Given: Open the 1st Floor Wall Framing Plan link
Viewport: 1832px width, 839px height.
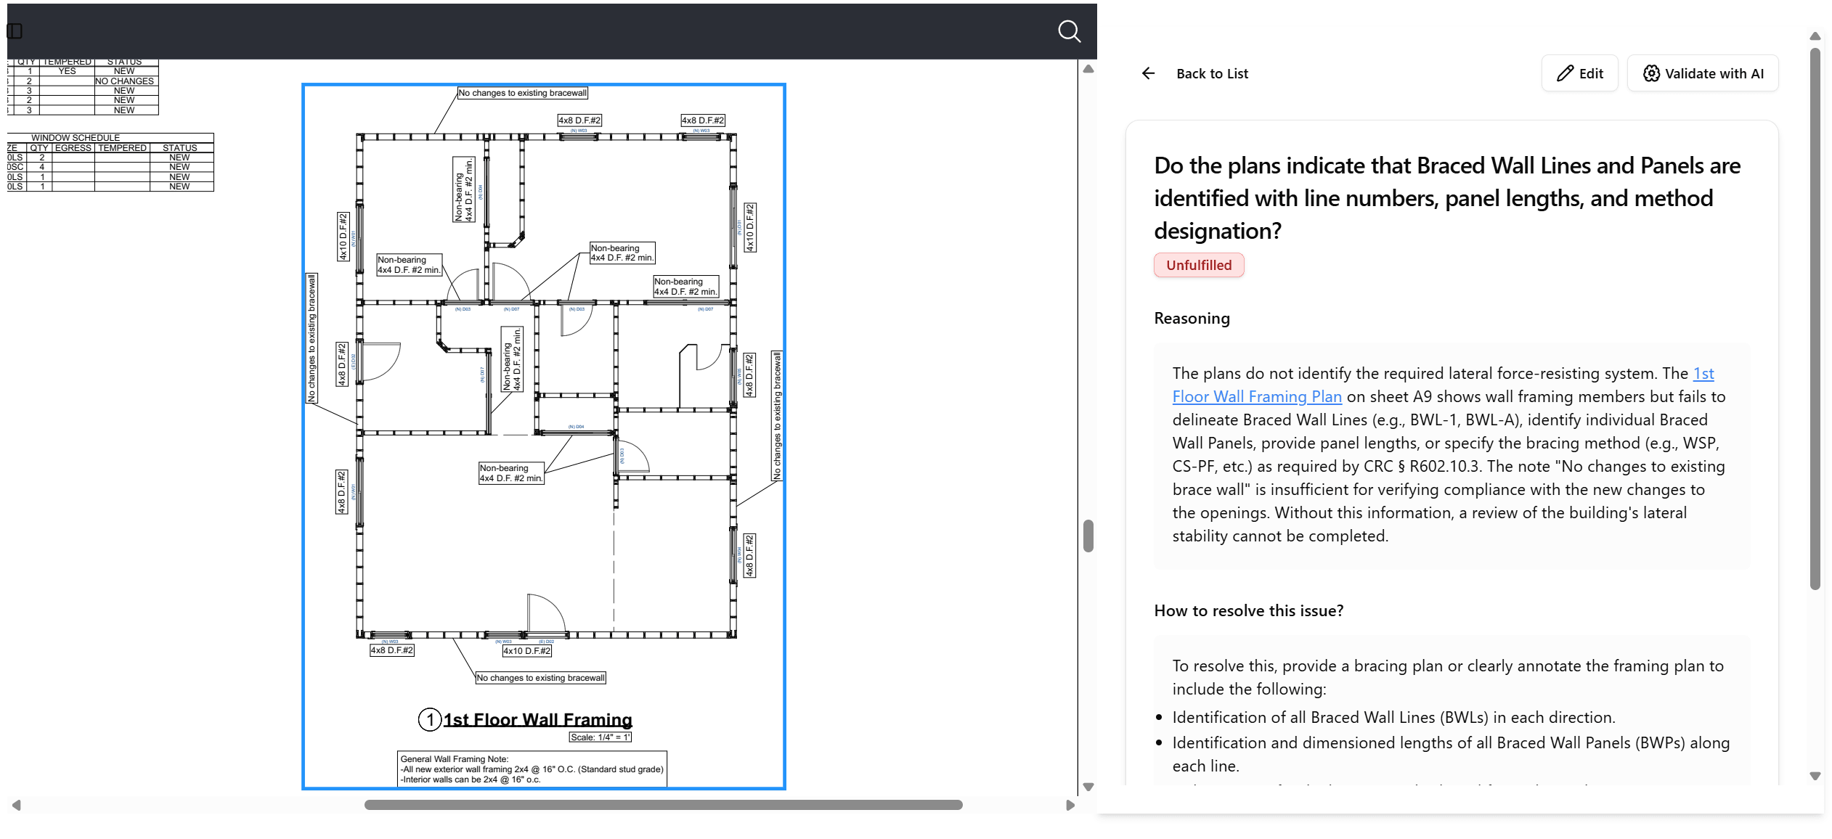Looking at the screenshot, I should [1443, 385].
